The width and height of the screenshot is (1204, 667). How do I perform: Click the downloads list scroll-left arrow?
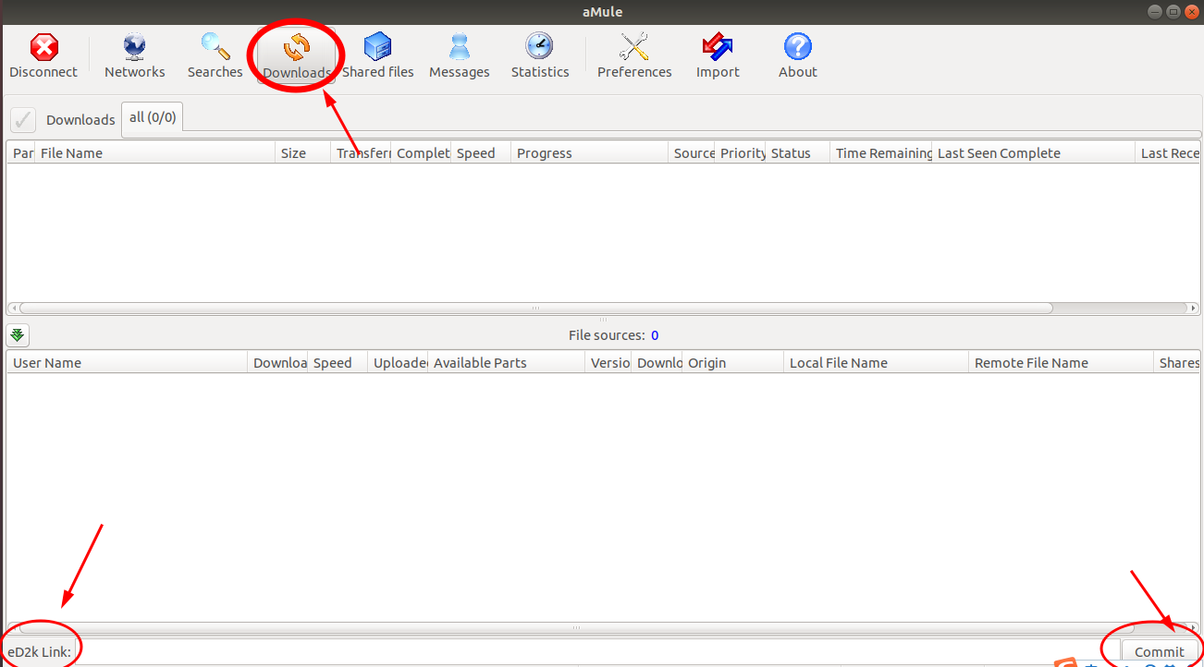point(12,309)
